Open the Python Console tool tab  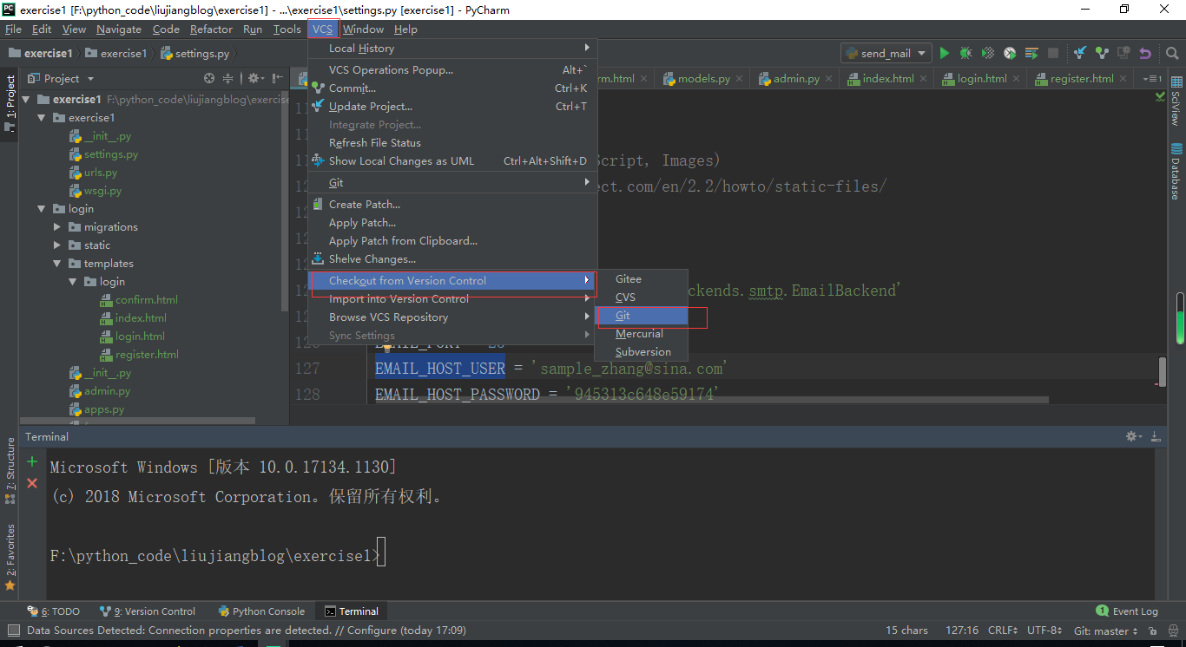[x=261, y=611]
